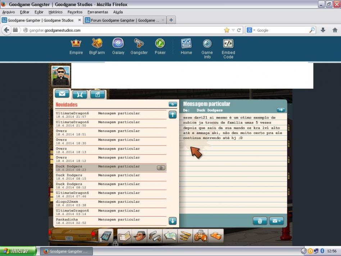Open the pistols icon in bottom bar
The width and height of the screenshot is (341, 256).
pyautogui.click(x=155, y=236)
